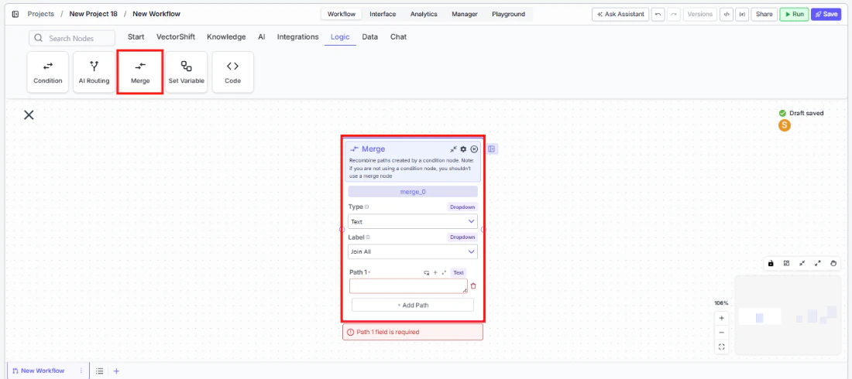The width and height of the screenshot is (852, 379).
Task: Open the Versions button
Action: [700, 14]
